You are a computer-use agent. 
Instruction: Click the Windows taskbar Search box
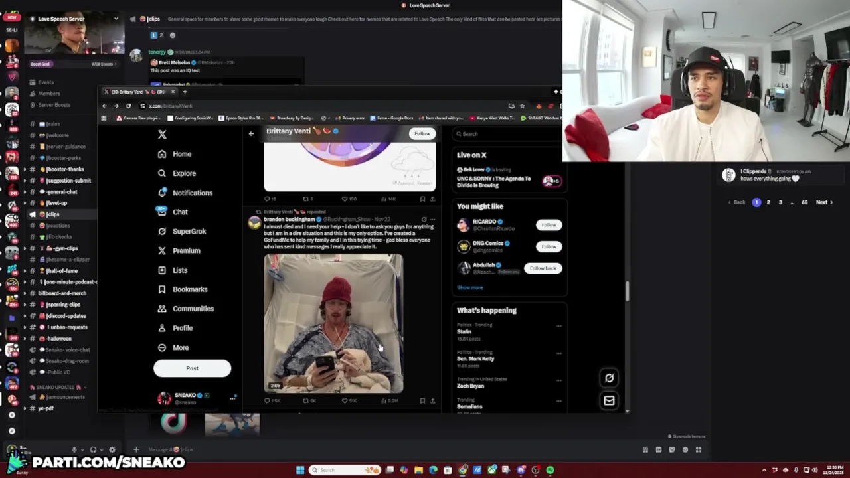[x=344, y=470]
